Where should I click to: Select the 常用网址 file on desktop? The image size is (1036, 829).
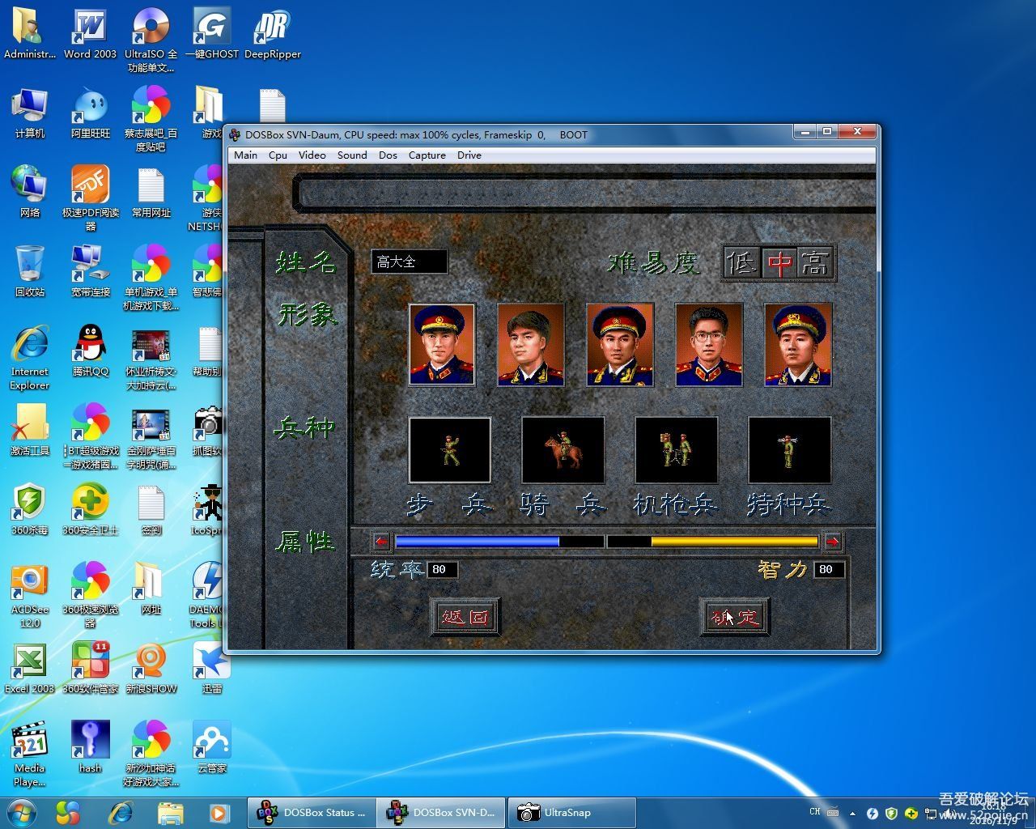(151, 192)
